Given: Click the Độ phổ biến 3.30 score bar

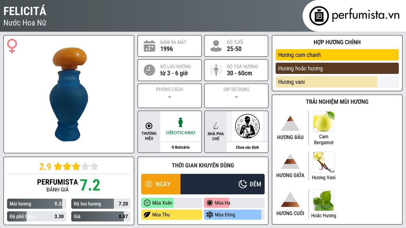Looking at the screenshot, I should pyautogui.click(x=36, y=217).
